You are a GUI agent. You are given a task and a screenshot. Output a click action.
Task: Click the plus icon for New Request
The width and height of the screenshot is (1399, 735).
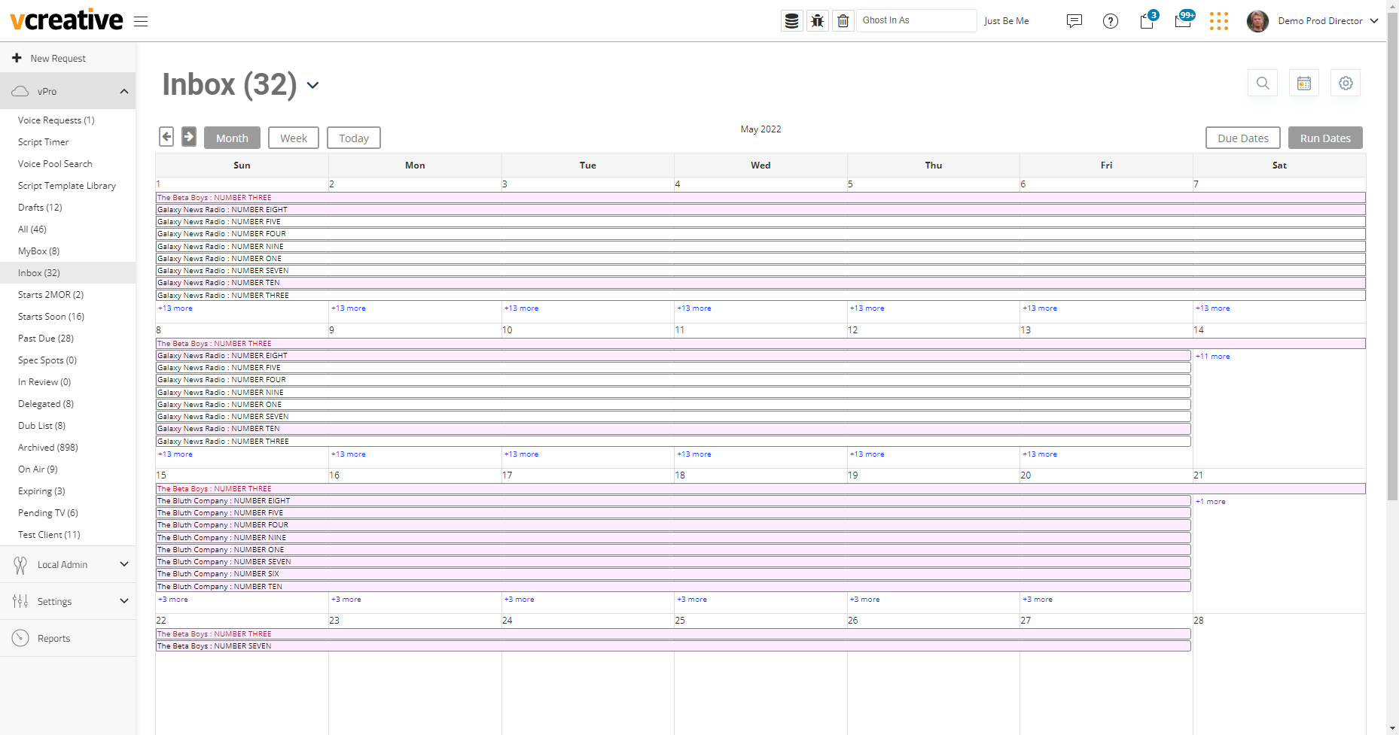coord(17,58)
